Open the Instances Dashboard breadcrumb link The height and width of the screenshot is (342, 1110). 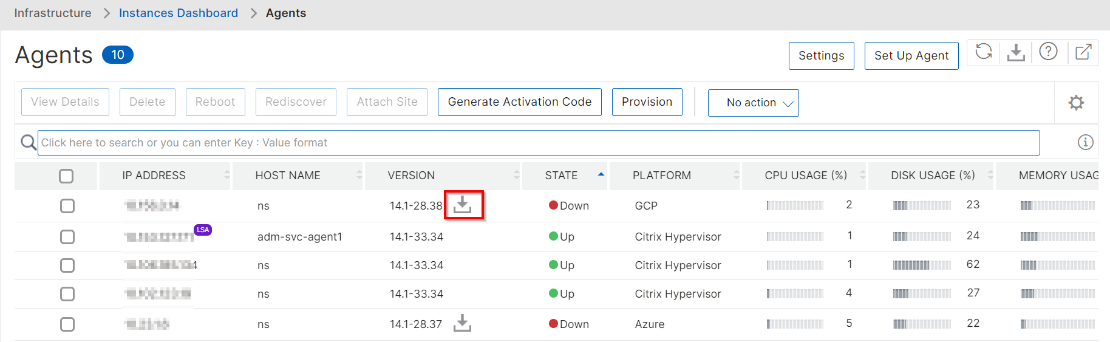[x=179, y=13]
